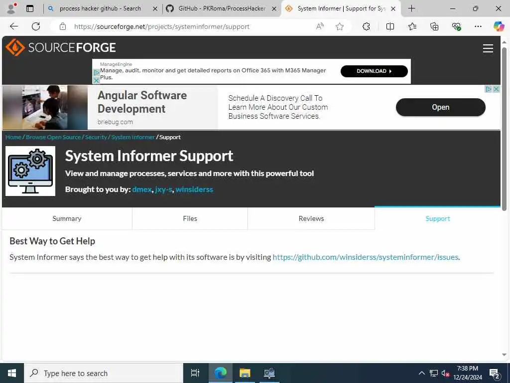Screen dimensions: 510x383
Task: Reload the page with the refresh icon
Action: (36, 26)
